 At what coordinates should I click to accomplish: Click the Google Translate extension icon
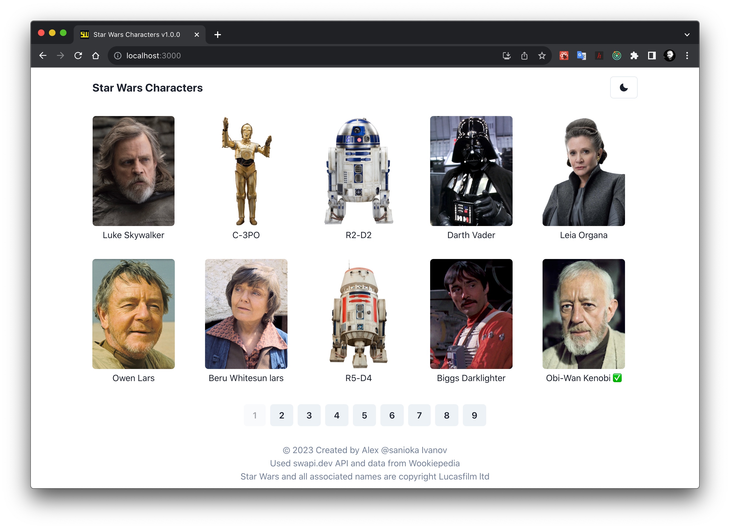(x=581, y=56)
